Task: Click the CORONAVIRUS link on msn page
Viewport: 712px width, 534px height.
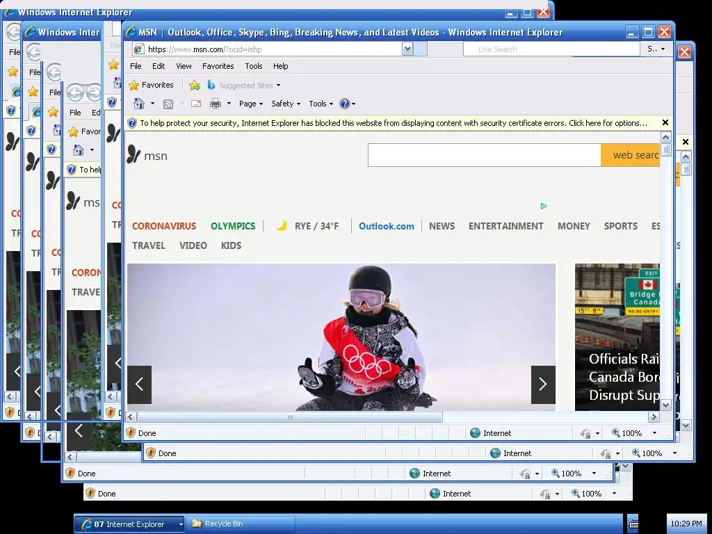Action: click(x=164, y=226)
